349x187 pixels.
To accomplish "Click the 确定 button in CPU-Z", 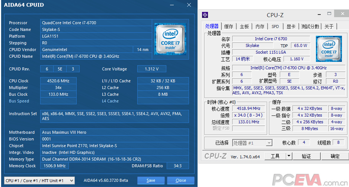I will (335, 156).
